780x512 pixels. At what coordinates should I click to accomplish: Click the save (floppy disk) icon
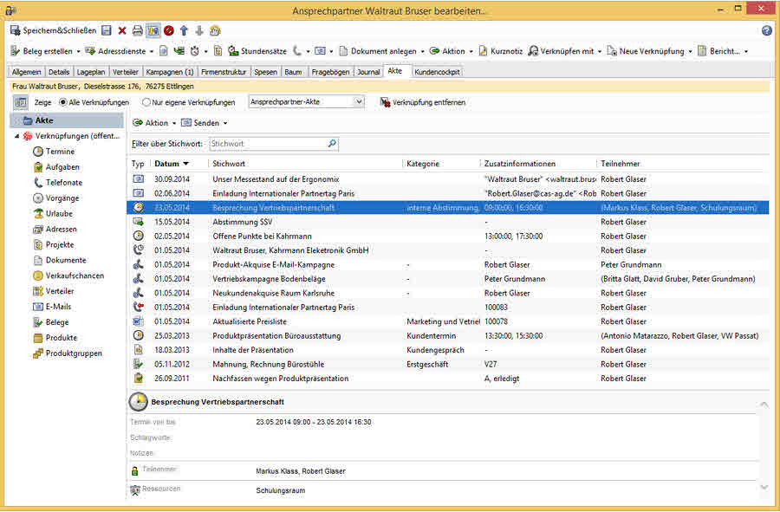107,30
